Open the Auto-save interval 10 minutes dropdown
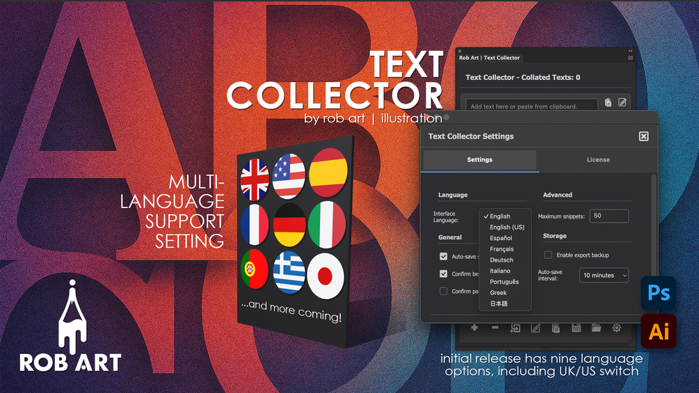Screen dimensions: 699x393 tap(604, 275)
